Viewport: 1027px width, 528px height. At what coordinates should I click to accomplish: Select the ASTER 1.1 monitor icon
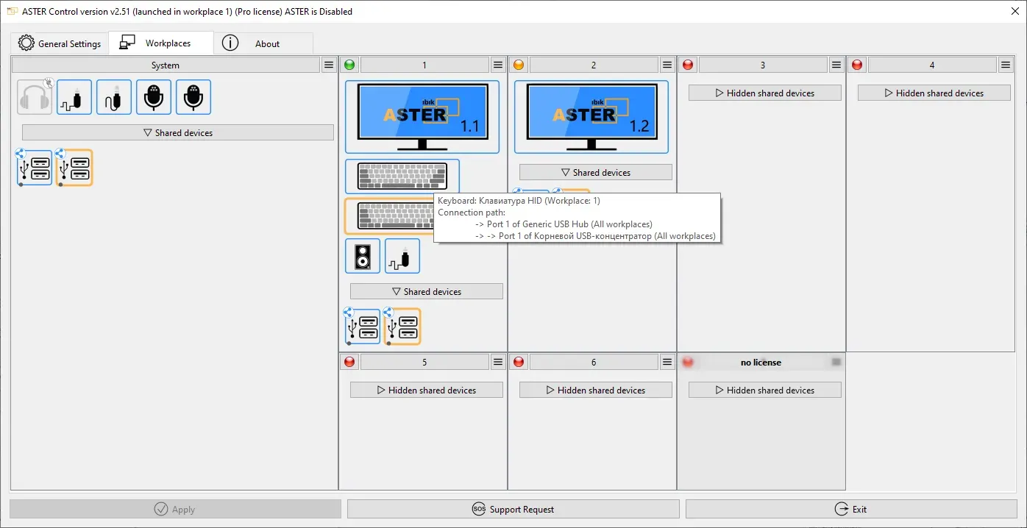422,116
